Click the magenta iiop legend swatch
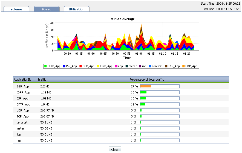The width and height of the screenshot is (242, 153). pyautogui.click(x=116, y=66)
